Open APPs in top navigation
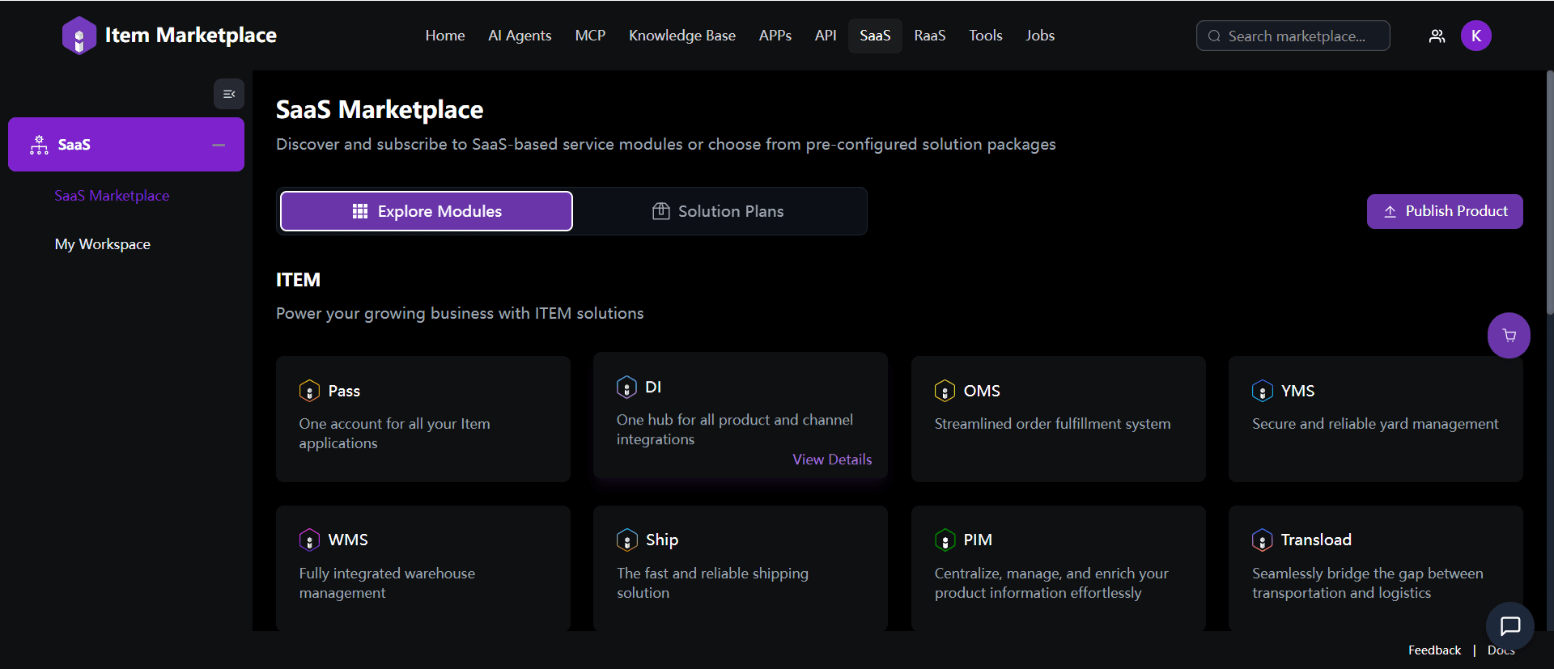1554x669 pixels. pos(775,36)
